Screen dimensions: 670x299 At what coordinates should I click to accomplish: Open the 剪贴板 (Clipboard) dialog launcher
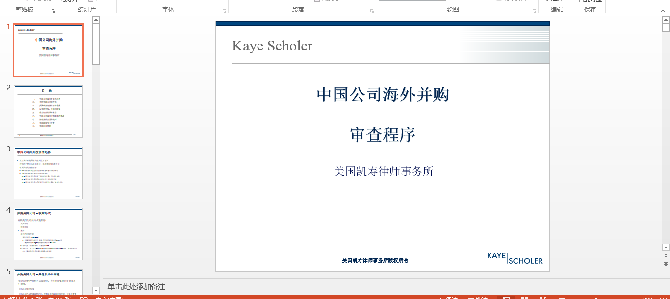(x=53, y=10)
